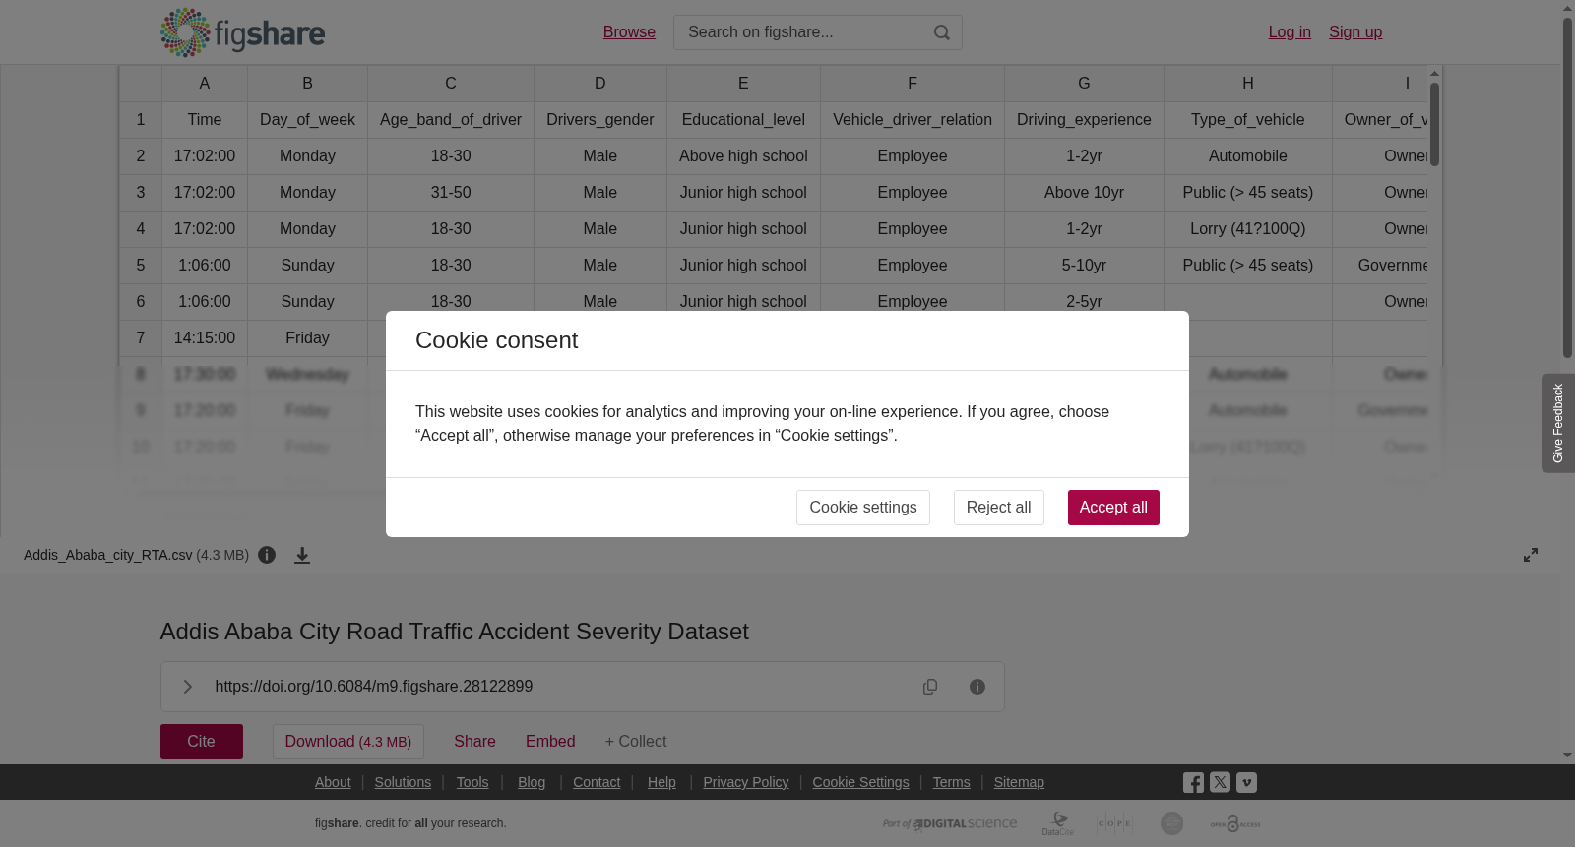
Task: Open the Solutions footer link
Action: pyautogui.click(x=403, y=782)
